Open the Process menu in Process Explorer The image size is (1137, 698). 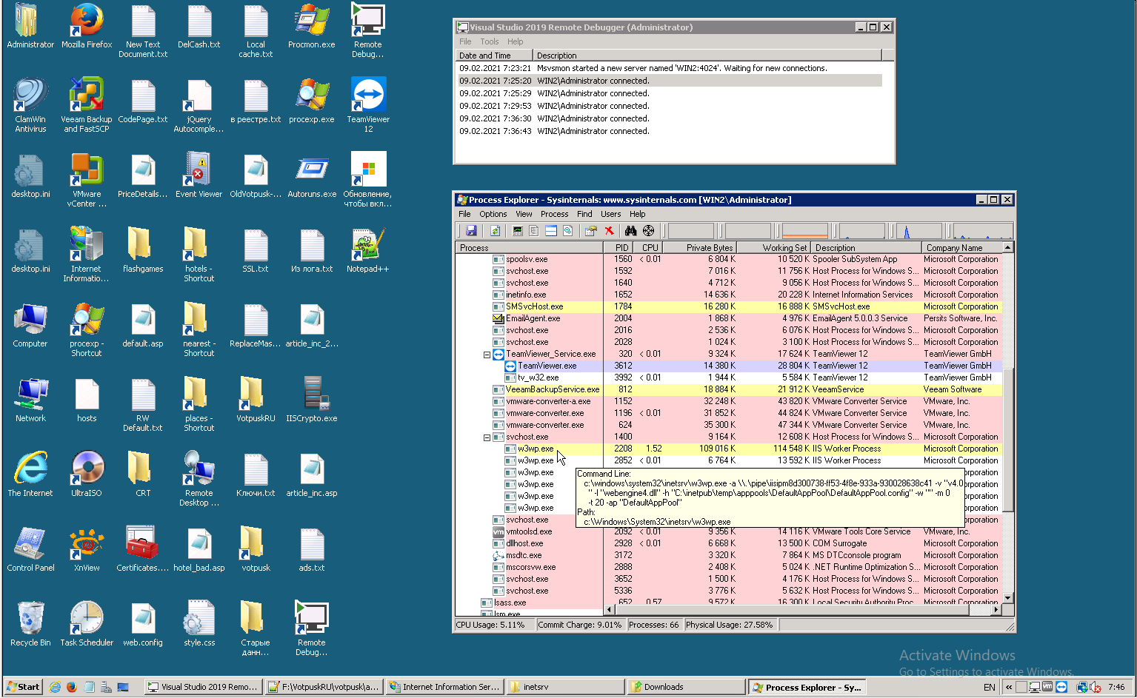(554, 214)
